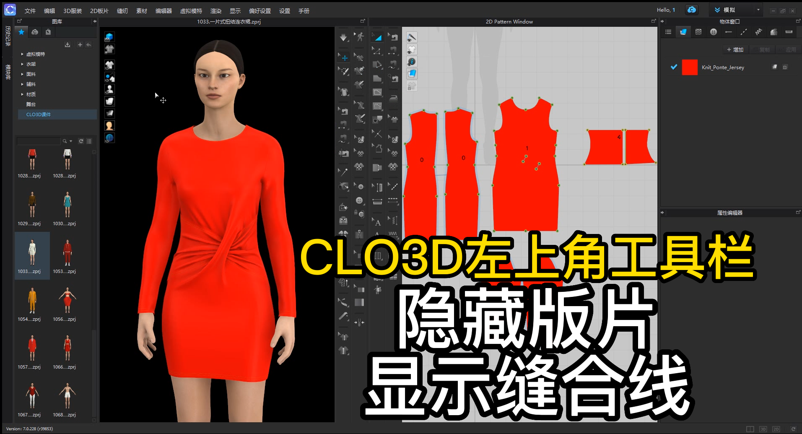
Task: Open the Topstitch dashed-line tab in Object Browser
Action: tap(743, 32)
